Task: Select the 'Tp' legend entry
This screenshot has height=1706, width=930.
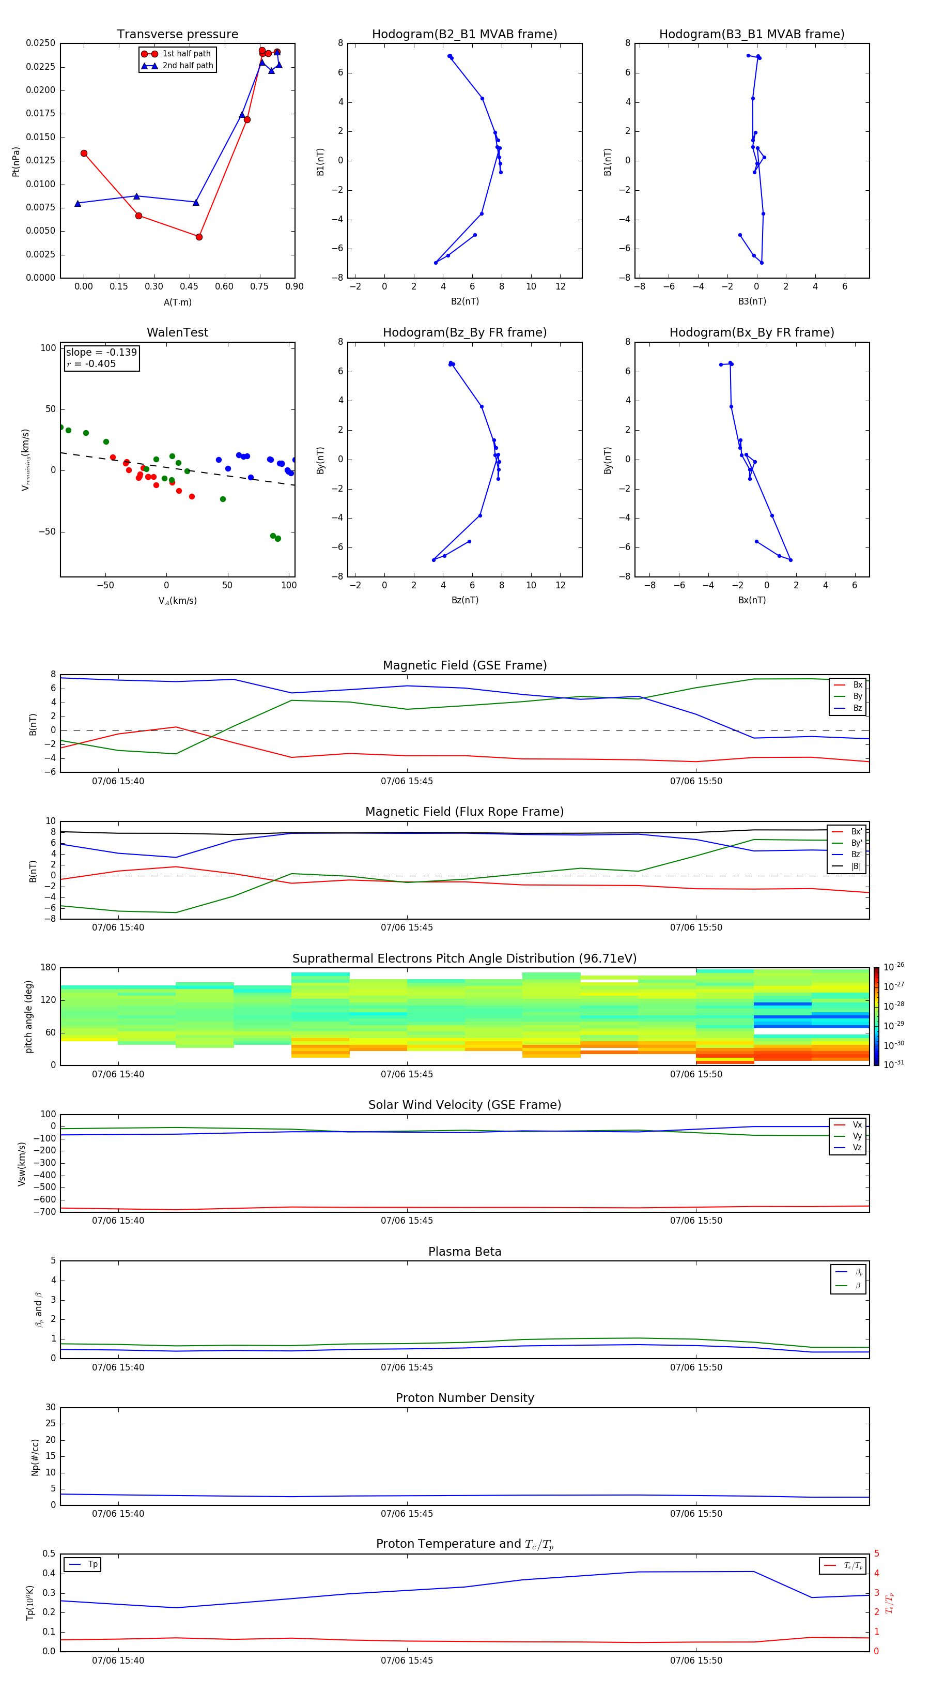Action: click(x=83, y=1564)
